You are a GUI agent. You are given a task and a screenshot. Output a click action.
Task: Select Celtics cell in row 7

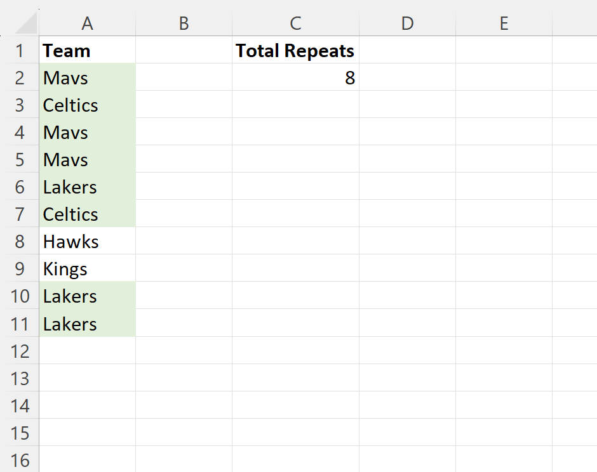click(87, 214)
